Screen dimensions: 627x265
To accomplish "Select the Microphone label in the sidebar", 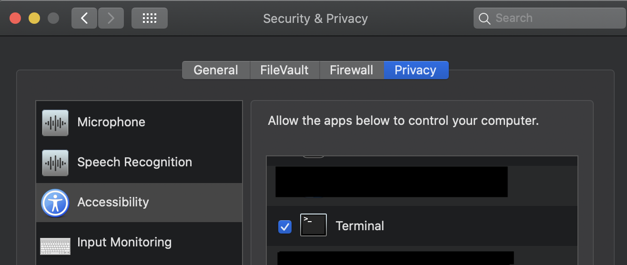I will click(x=111, y=122).
